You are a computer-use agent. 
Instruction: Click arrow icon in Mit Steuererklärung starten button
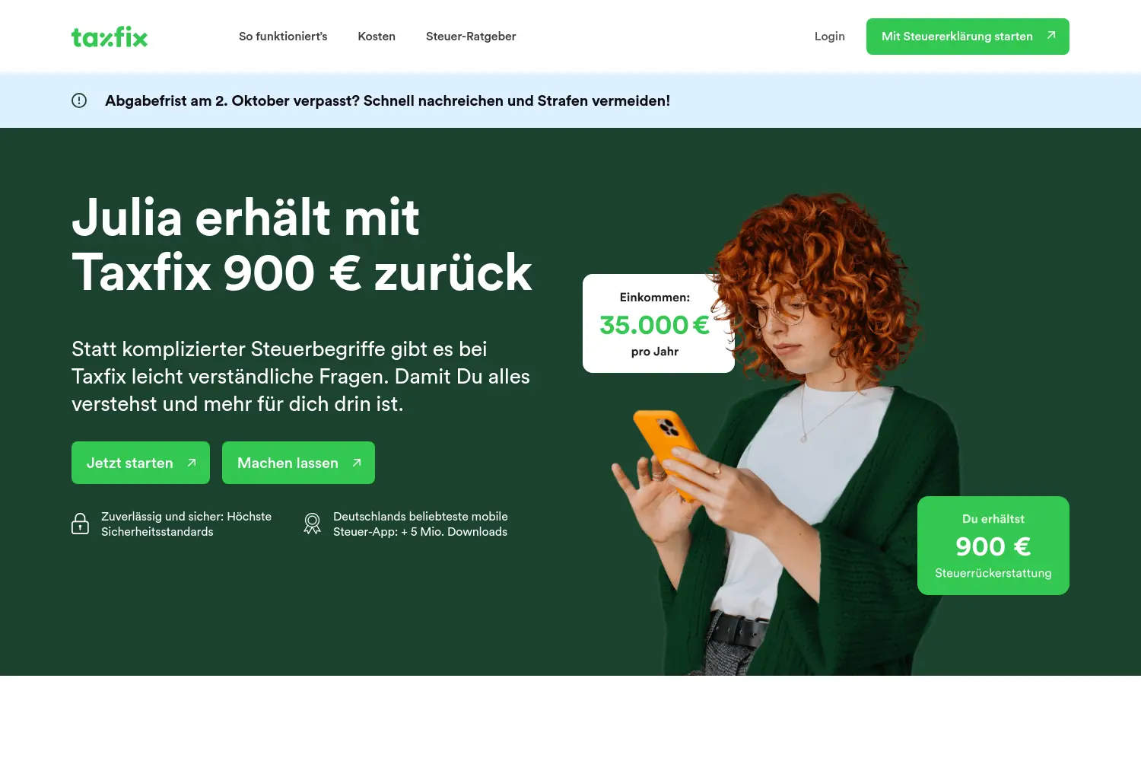point(1051,36)
